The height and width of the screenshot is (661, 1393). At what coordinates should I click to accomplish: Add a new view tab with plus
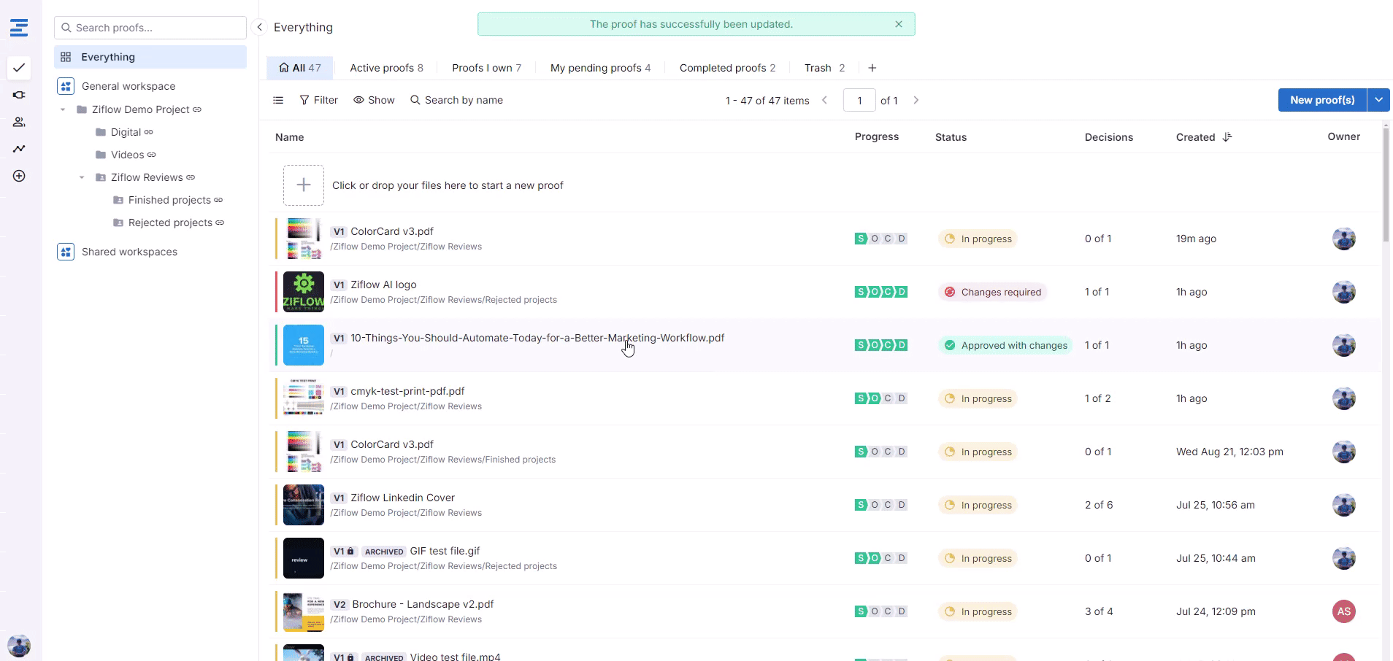[872, 68]
